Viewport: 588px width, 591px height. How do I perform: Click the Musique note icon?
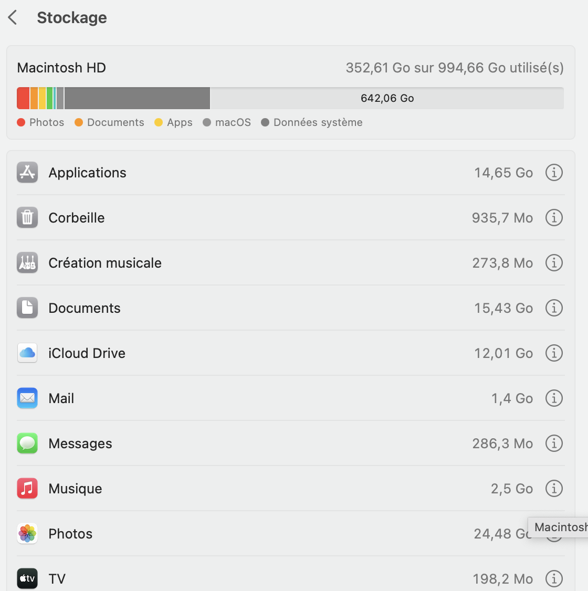pyautogui.click(x=27, y=489)
